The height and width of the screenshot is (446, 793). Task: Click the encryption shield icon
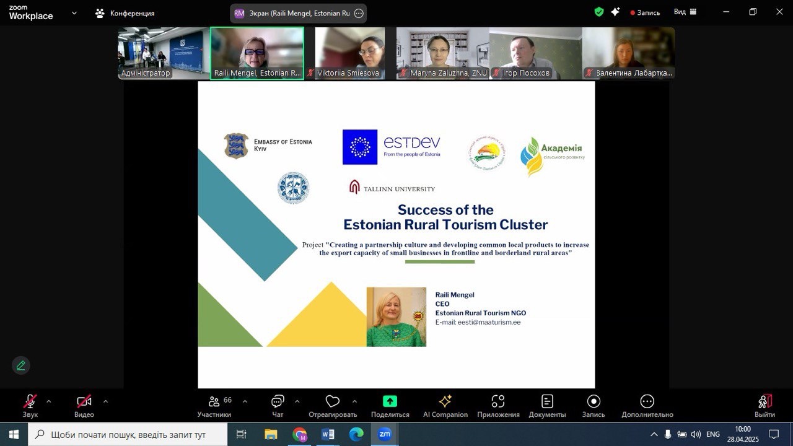(598, 12)
